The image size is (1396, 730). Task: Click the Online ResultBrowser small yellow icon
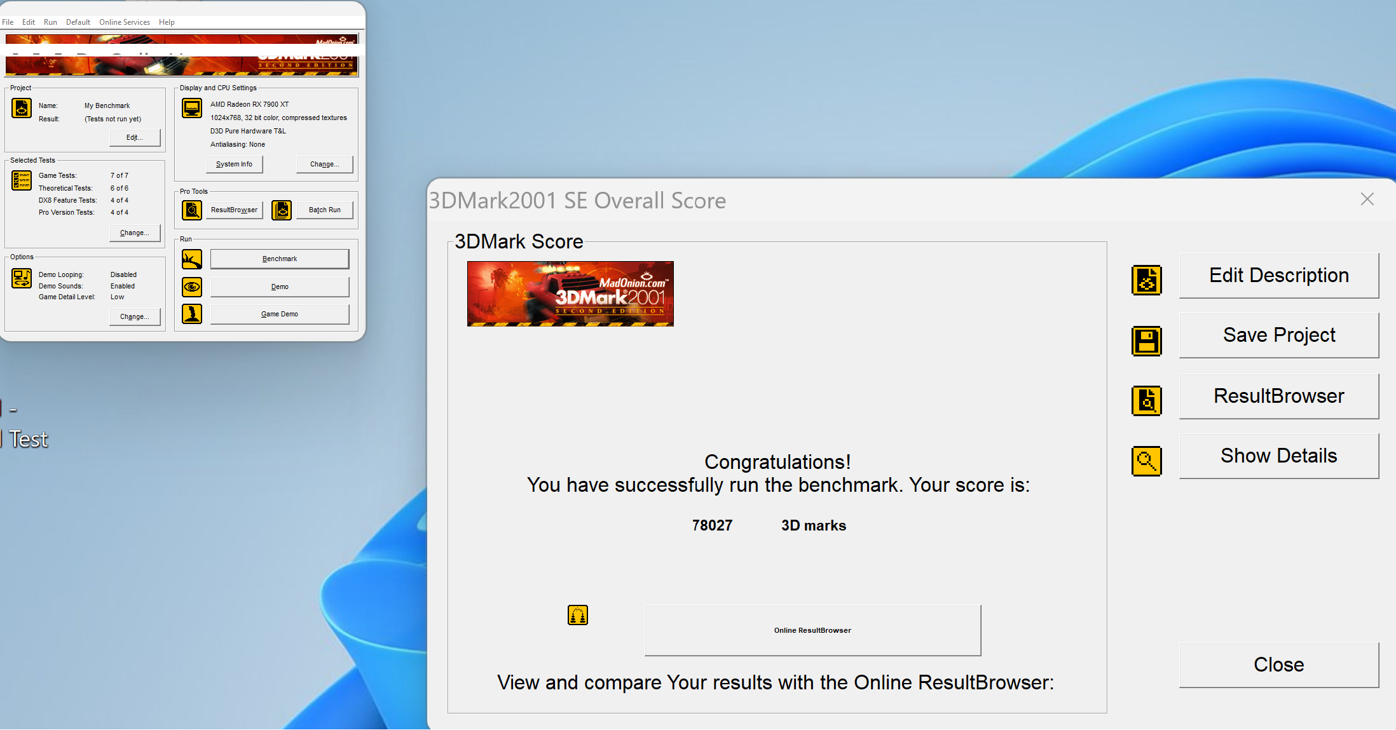pyautogui.click(x=577, y=615)
